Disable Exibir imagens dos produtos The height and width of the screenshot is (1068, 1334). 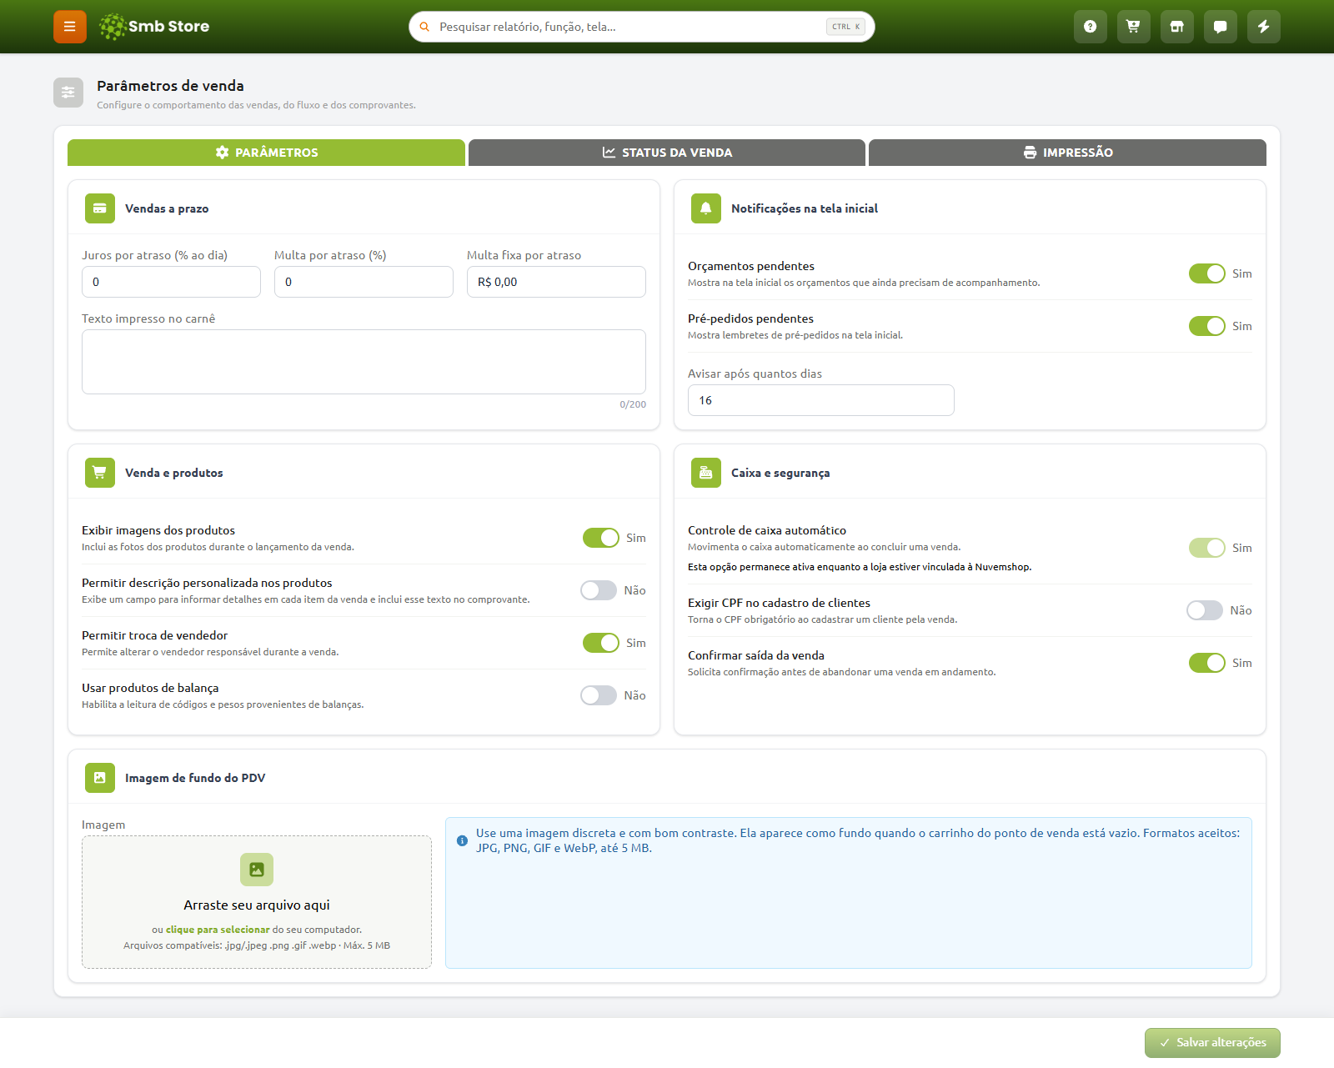tap(600, 538)
